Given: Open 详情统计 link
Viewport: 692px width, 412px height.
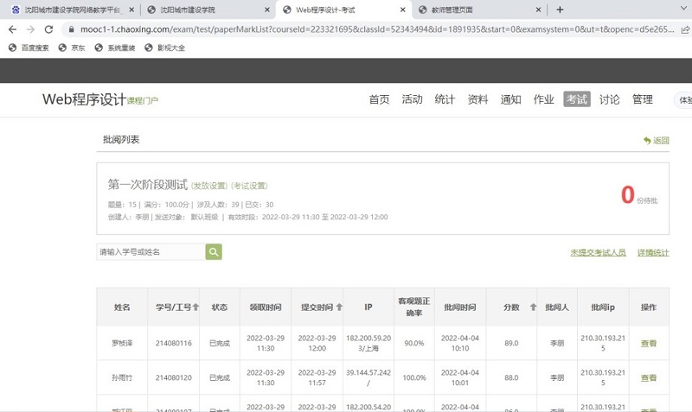Looking at the screenshot, I should pyautogui.click(x=653, y=252).
